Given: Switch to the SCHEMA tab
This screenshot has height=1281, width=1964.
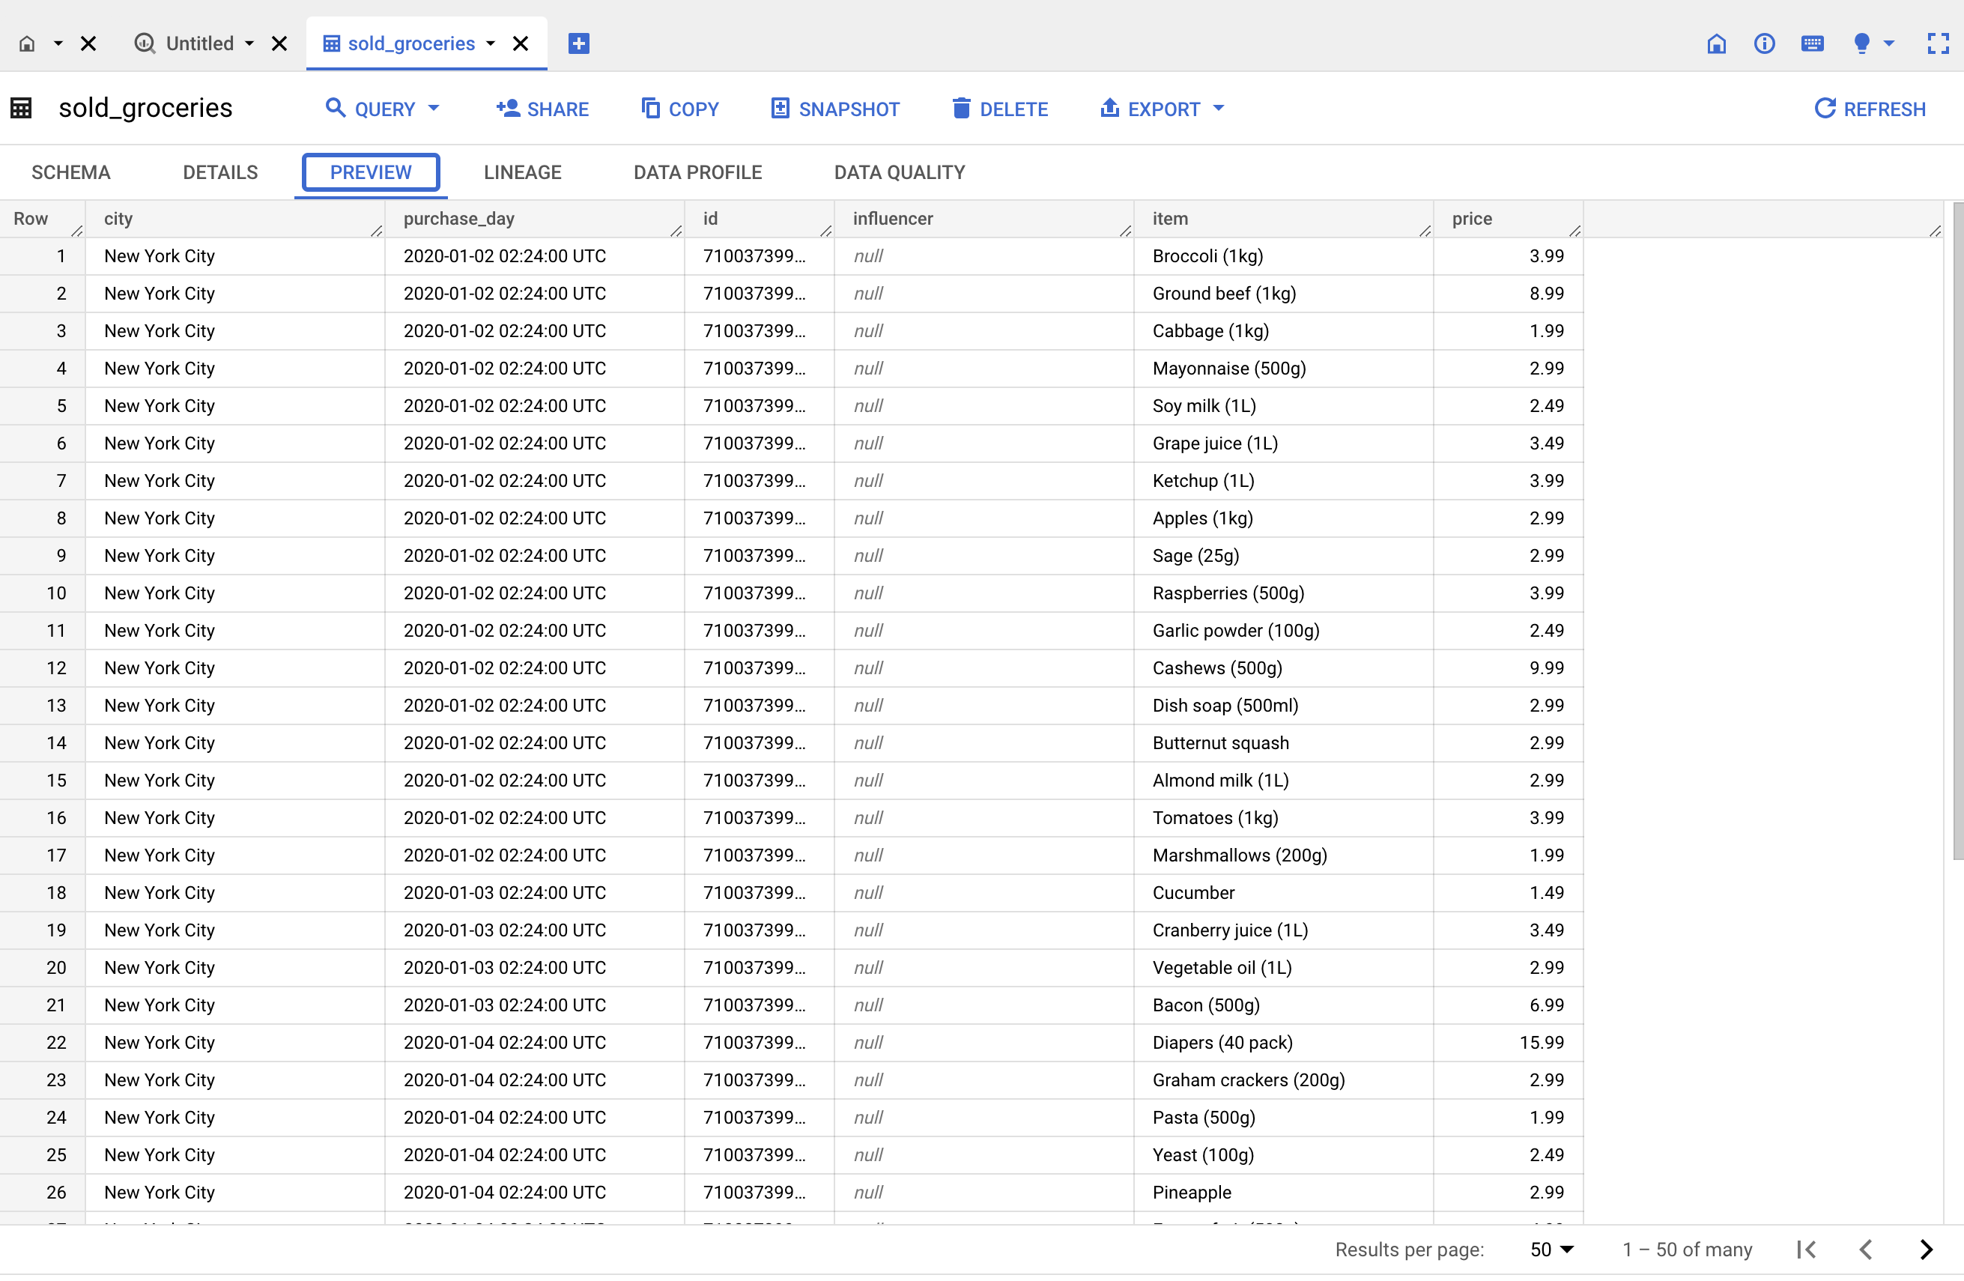Looking at the screenshot, I should click(x=71, y=172).
